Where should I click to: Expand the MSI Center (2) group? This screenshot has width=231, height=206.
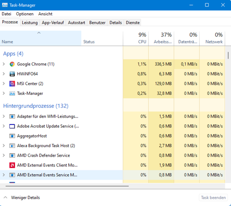(x=4, y=84)
